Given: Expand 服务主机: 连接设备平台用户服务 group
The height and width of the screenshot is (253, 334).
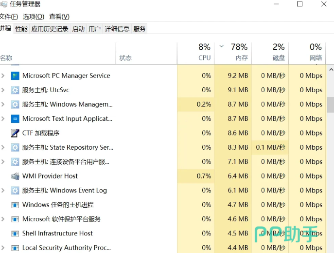Looking at the screenshot, I should (3, 162).
